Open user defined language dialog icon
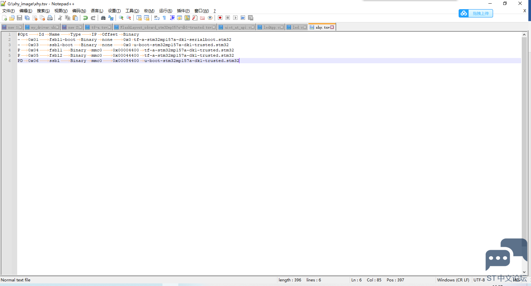The height and width of the screenshot is (286, 531). tap(180, 18)
